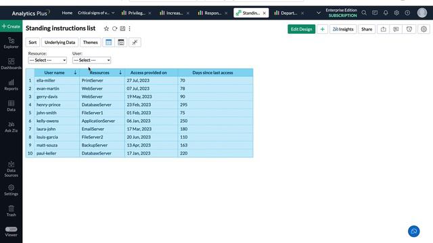Go to the Home tab
The height and width of the screenshot is (243, 433).
pyautogui.click(x=67, y=13)
